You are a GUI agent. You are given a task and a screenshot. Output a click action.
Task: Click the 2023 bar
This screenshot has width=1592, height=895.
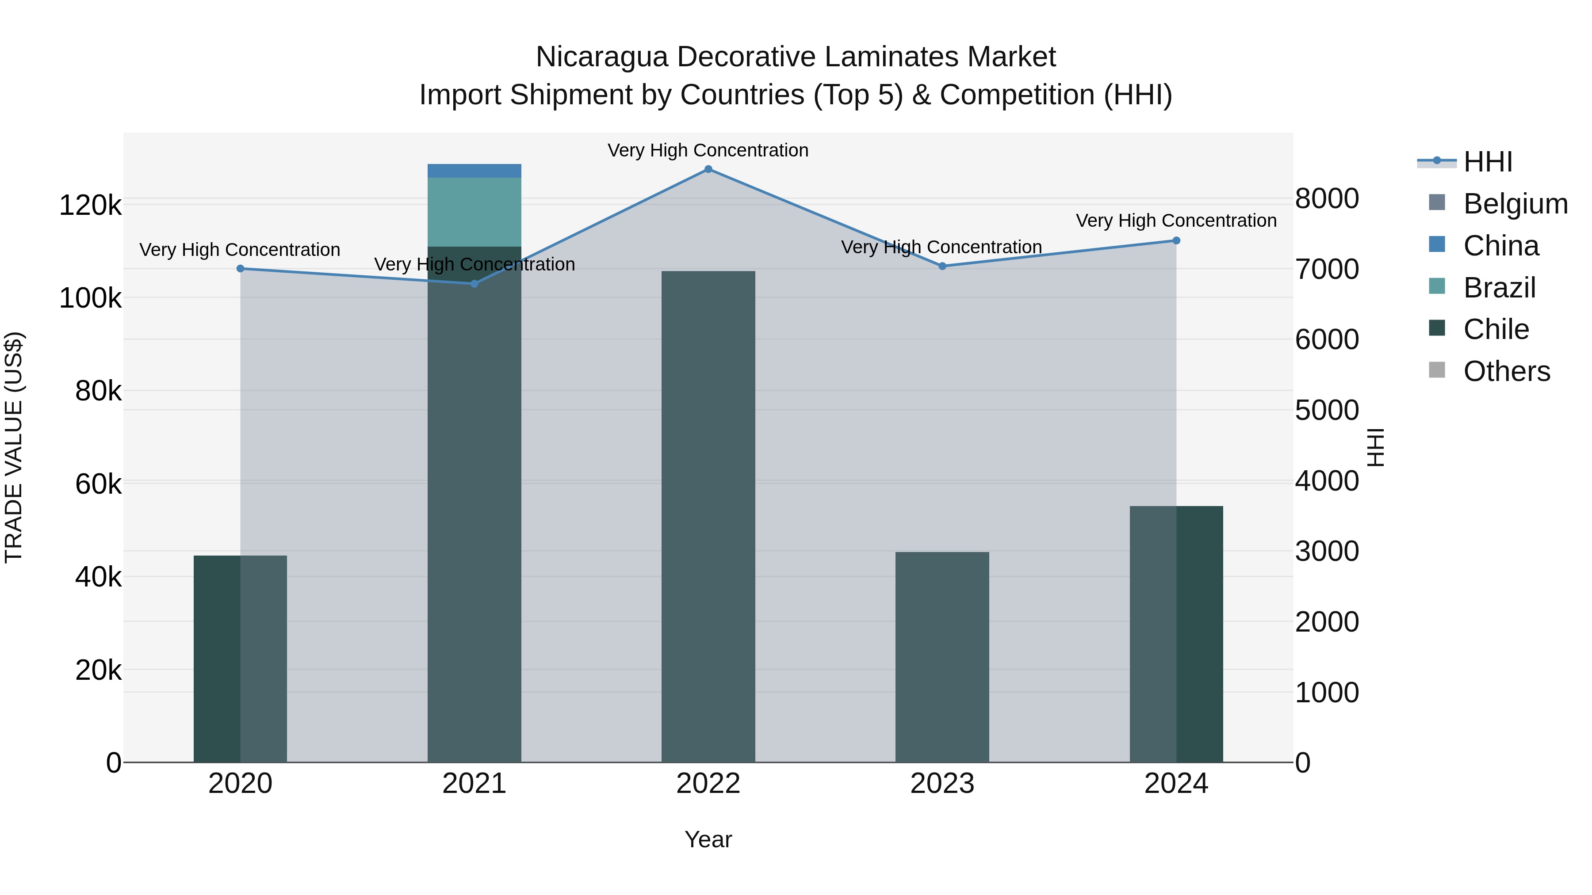tap(942, 657)
